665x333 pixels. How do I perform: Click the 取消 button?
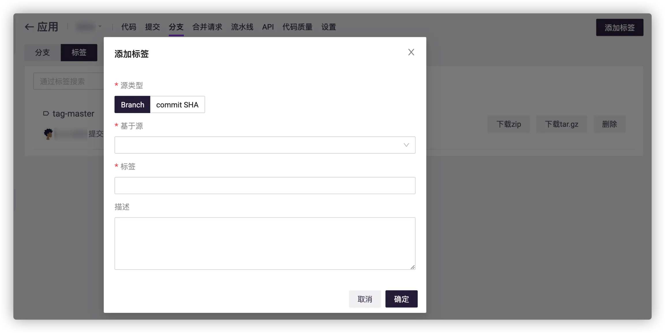tap(365, 299)
